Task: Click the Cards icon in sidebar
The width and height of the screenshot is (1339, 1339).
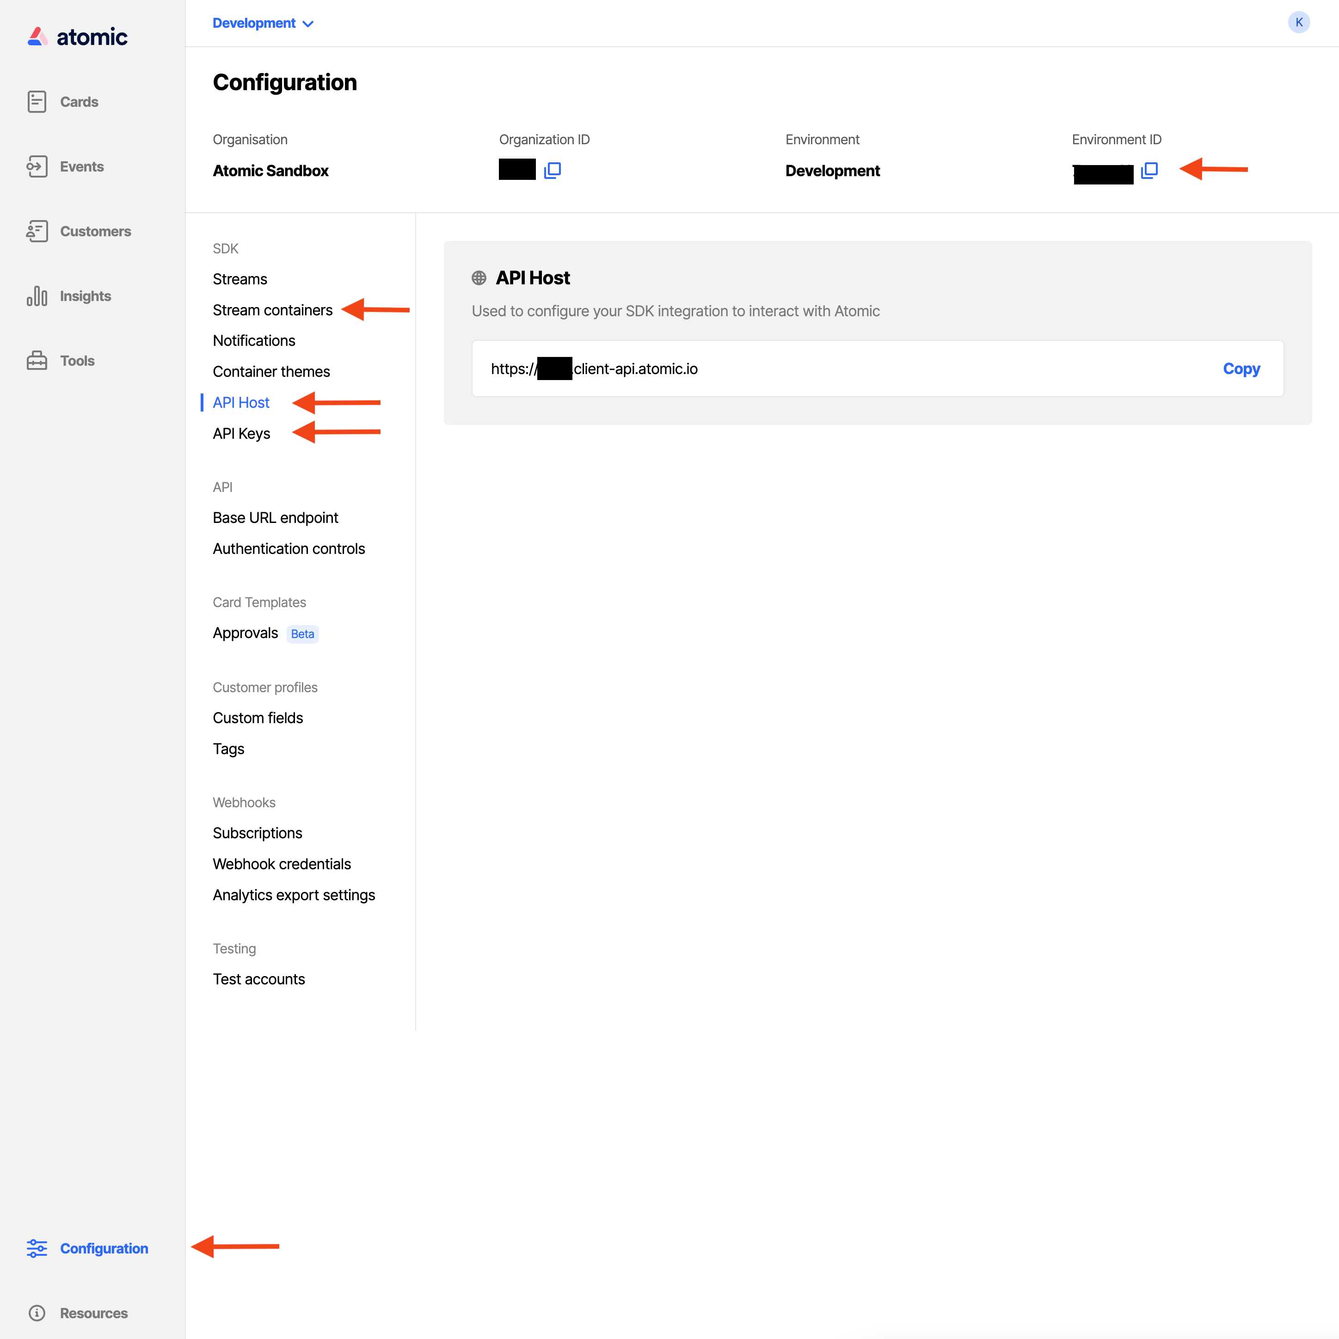Action: [x=37, y=102]
